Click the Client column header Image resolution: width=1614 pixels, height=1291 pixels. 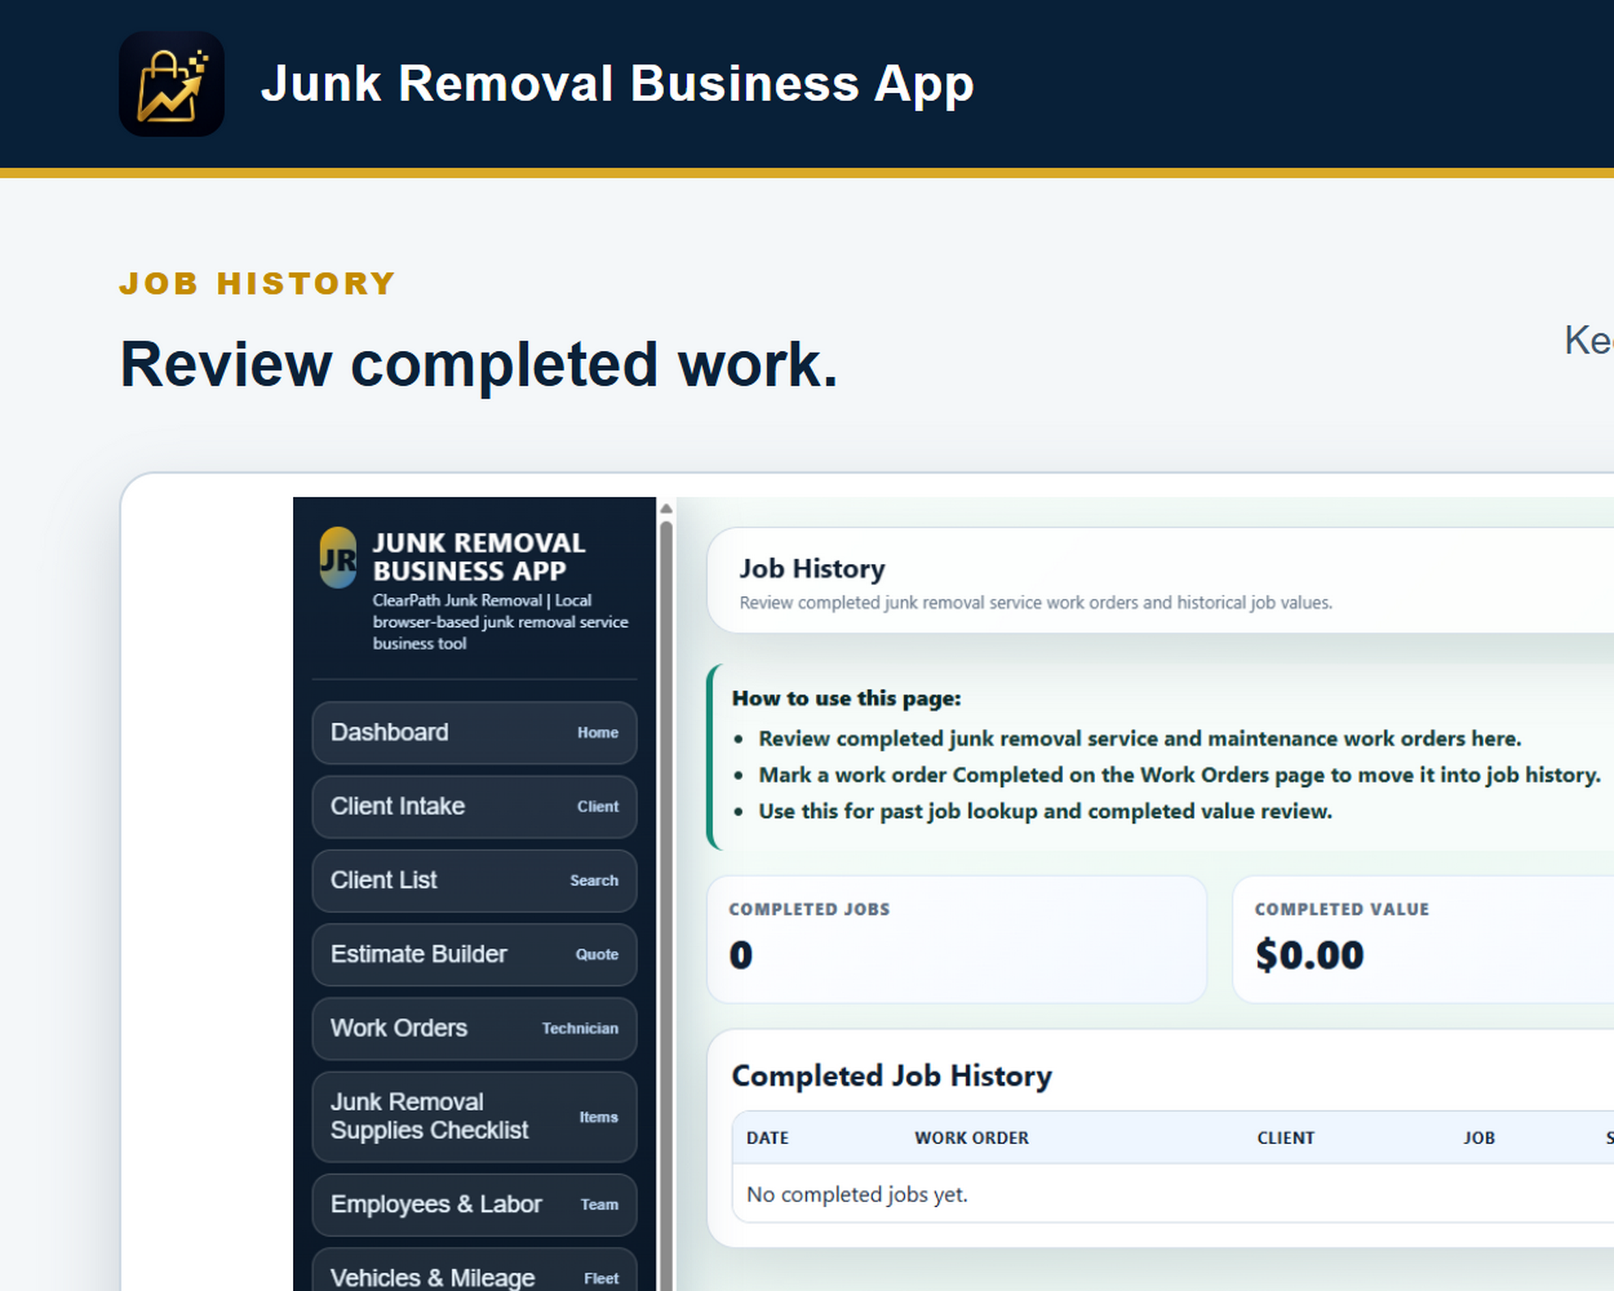point(1286,1138)
